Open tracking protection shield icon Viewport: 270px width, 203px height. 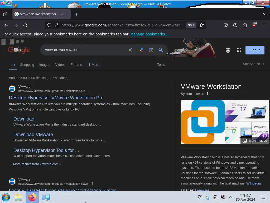pos(49,25)
